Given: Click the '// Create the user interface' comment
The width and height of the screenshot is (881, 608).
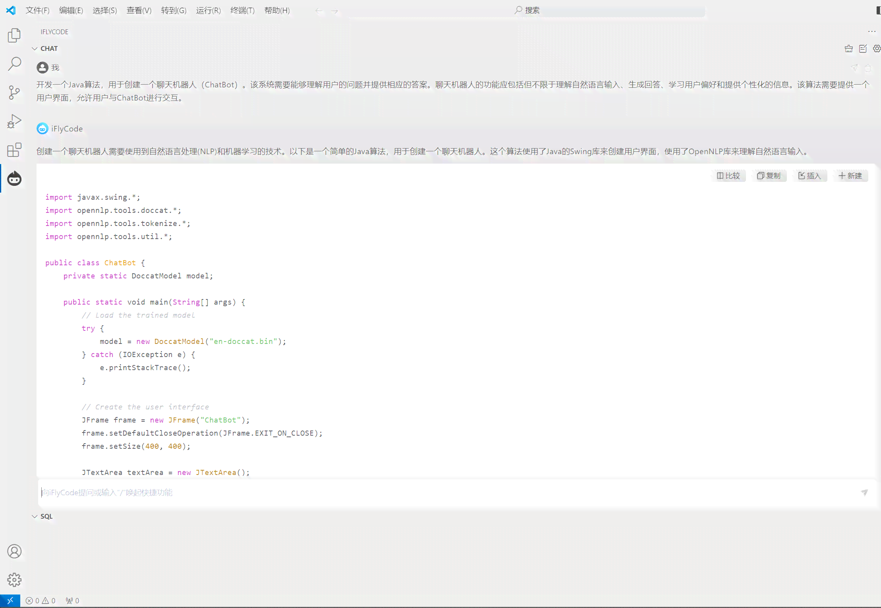Looking at the screenshot, I should (x=145, y=407).
